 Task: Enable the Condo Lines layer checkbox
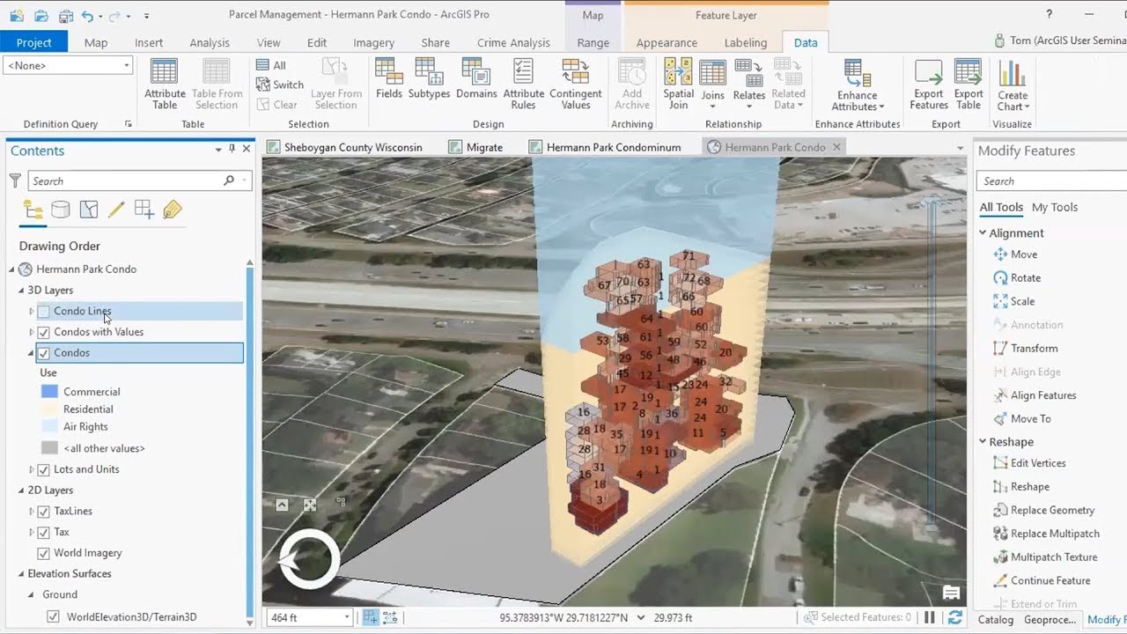click(x=43, y=311)
